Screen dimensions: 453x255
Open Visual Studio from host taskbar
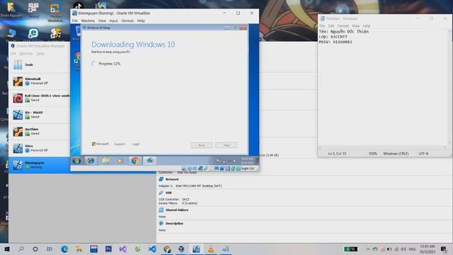[122, 249]
